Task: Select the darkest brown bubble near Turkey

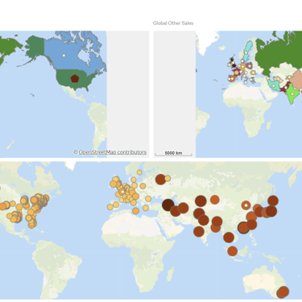Action: pos(168,205)
